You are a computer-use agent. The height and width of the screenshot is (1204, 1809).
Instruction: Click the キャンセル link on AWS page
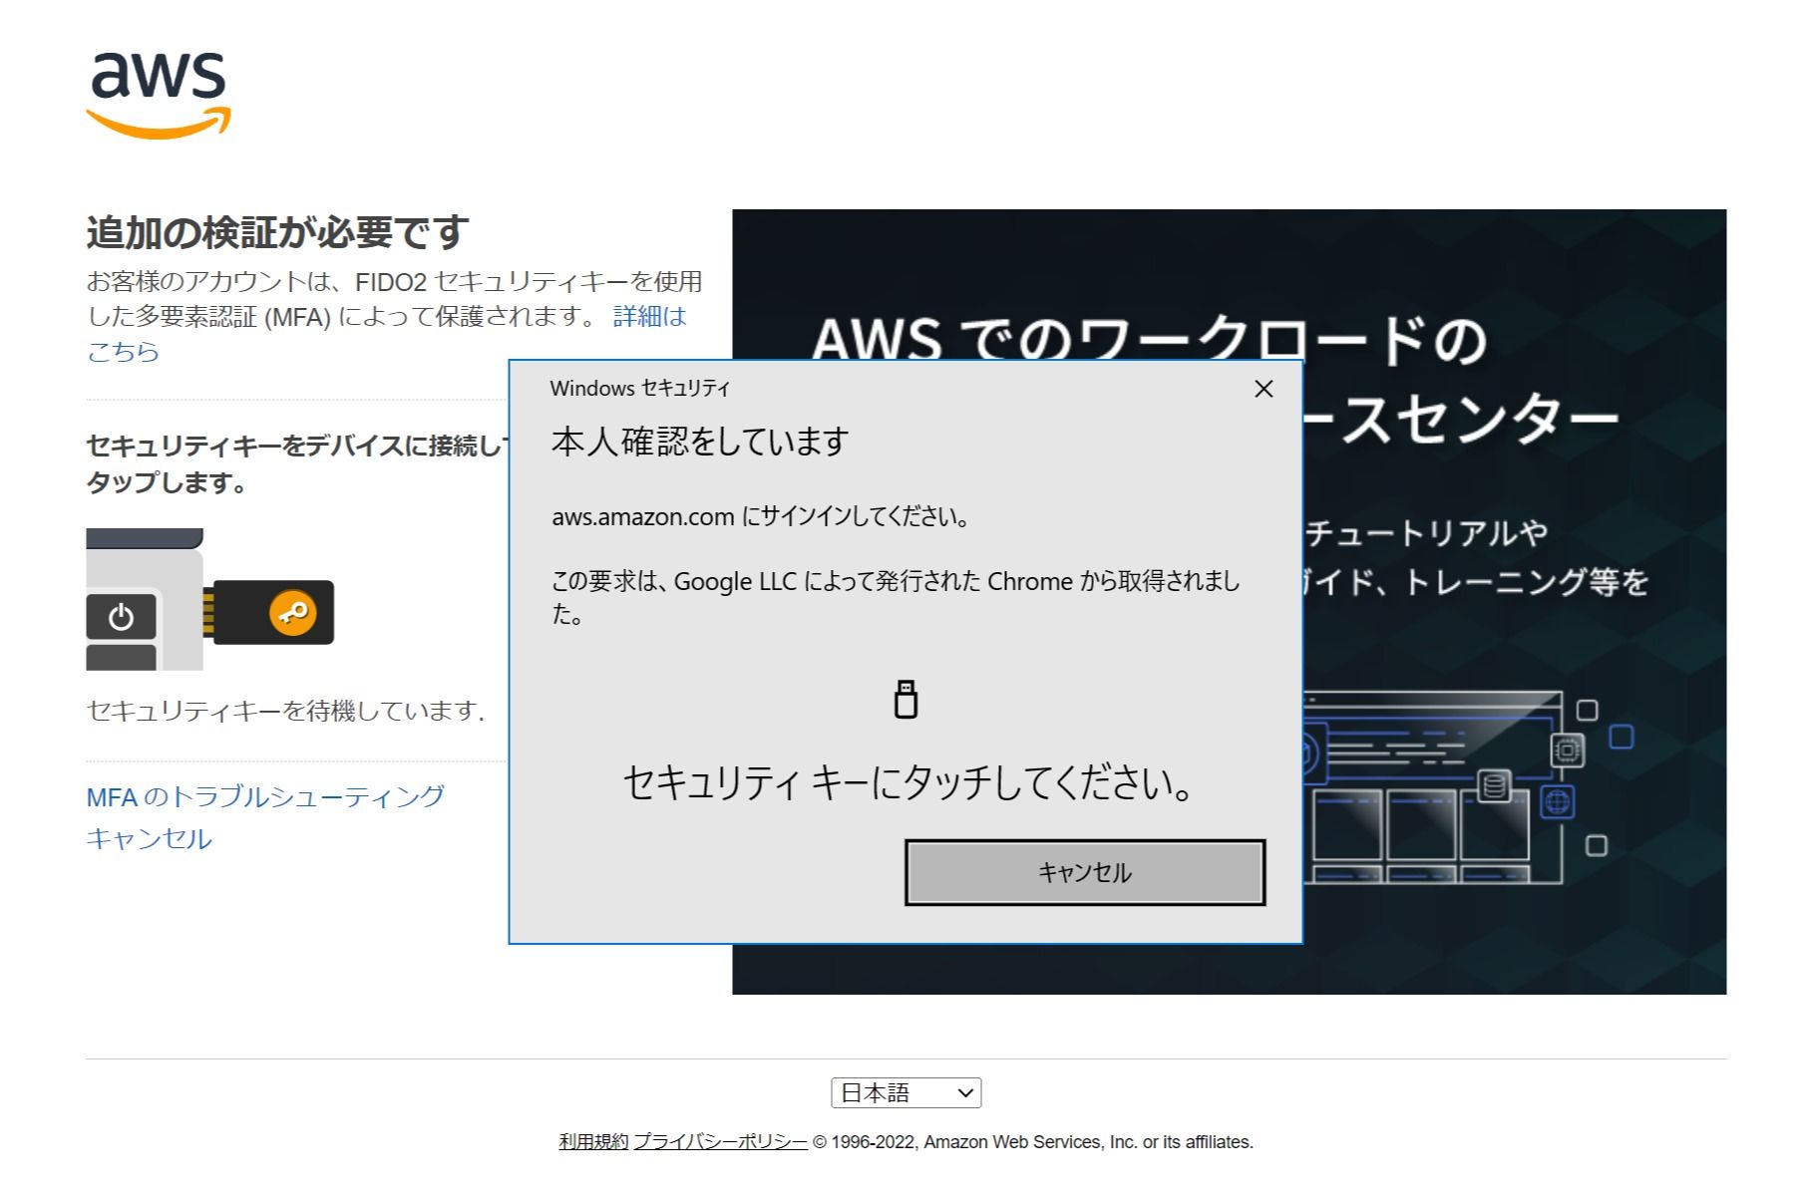(150, 838)
